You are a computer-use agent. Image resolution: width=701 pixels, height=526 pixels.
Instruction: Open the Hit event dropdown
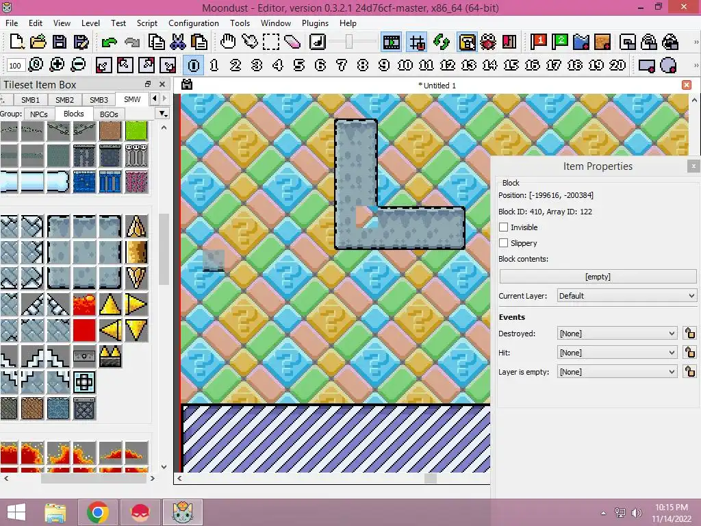click(617, 353)
